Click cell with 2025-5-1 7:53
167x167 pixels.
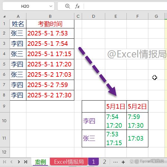tap(50, 33)
